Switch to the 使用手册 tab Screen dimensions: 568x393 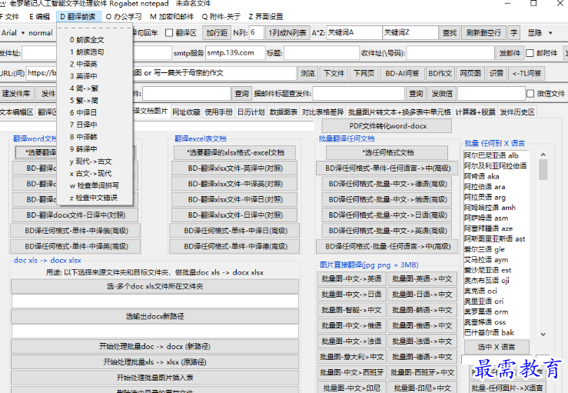click(x=218, y=112)
